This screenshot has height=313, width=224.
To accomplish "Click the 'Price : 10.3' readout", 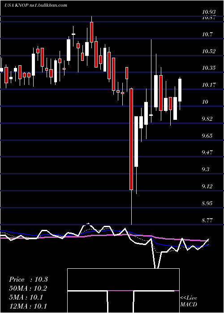I will 28,279.
